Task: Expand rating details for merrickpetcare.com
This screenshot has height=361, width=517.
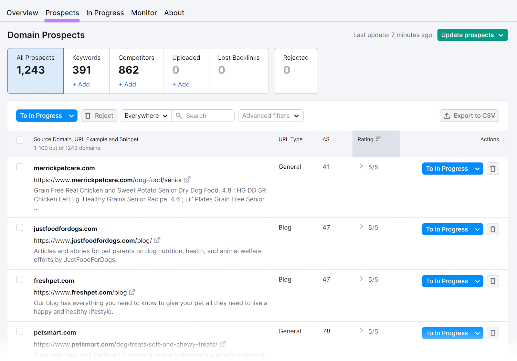Action: click(361, 166)
